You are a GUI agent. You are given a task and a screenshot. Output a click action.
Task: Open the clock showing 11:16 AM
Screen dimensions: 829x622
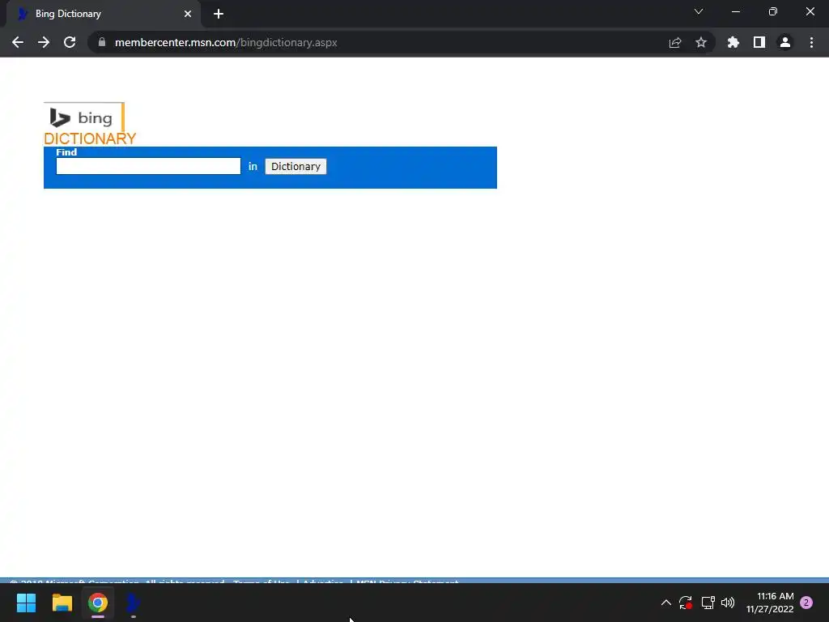(770, 603)
